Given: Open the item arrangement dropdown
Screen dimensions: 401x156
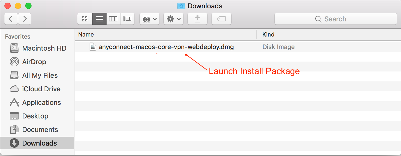Looking at the screenshot, I should click(150, 19).
